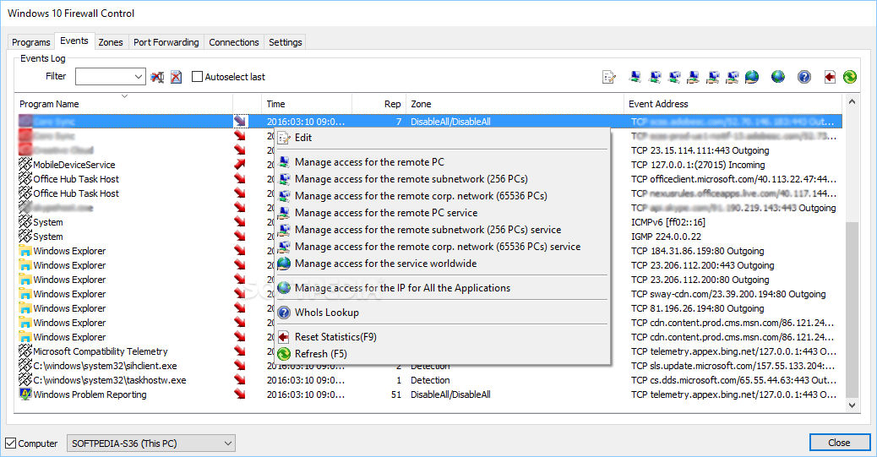Click program icon of sihclient.exe row
877x457 pixels.
click(25, 366)
